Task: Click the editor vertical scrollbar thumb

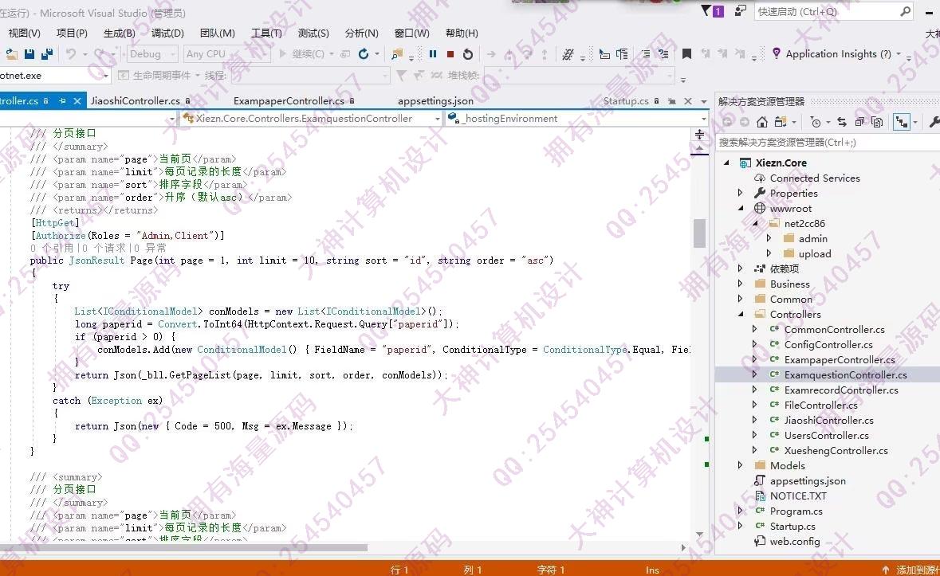Action: point(699,233)
